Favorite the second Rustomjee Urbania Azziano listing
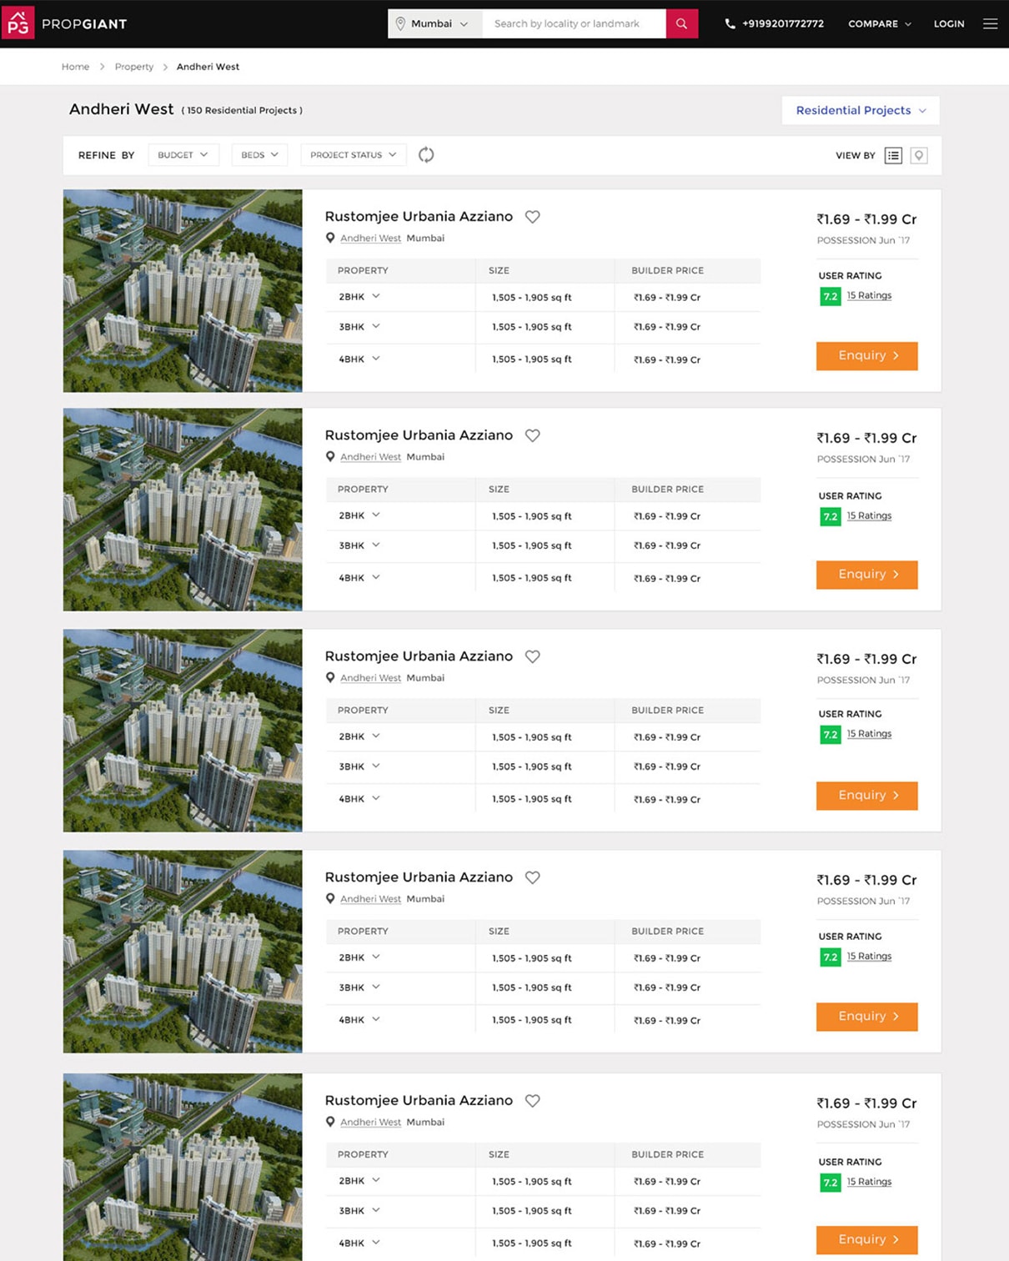The image size is (1009, 1261). pyautogui.click(x=532, y=435)
